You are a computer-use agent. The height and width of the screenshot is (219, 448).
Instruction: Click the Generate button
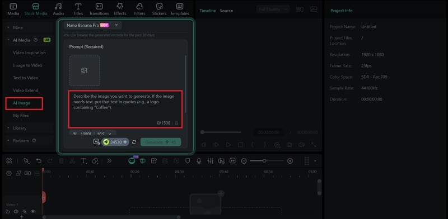click(161, 142)
